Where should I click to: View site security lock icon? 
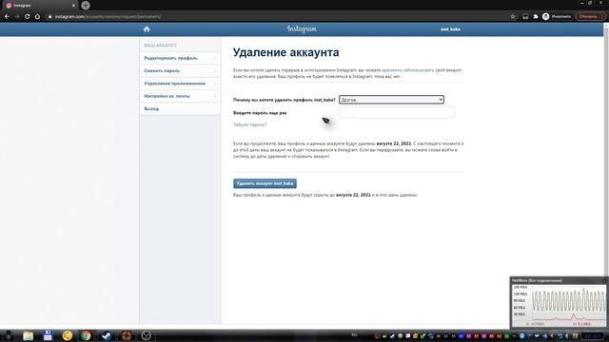coord(49,17)
